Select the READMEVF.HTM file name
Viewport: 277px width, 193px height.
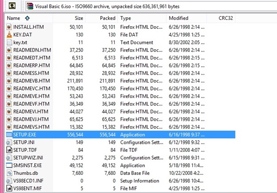click(x=32, y=104)
